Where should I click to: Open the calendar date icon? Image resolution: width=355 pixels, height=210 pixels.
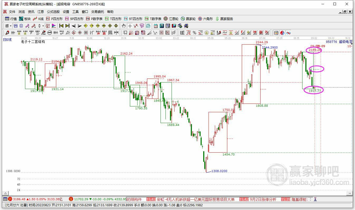click(155, 26)
